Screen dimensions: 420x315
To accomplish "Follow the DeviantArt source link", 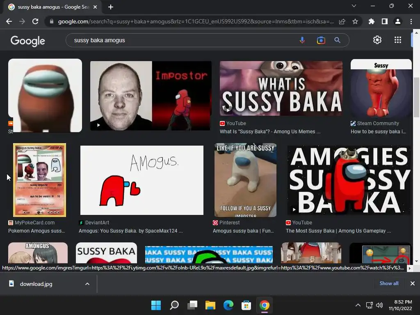I will tap(94, 223).
